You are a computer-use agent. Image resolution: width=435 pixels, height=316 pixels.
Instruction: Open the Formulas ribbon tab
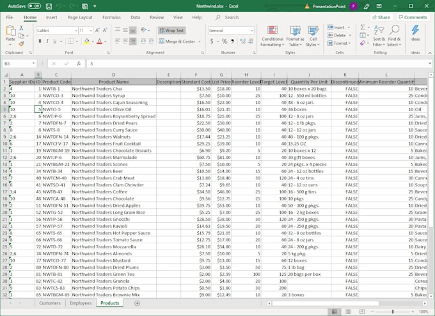[x=111, y=17]
